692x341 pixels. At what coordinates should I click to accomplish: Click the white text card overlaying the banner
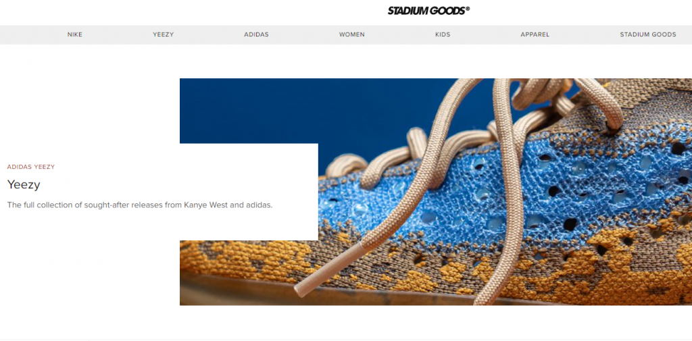point(249,192)
